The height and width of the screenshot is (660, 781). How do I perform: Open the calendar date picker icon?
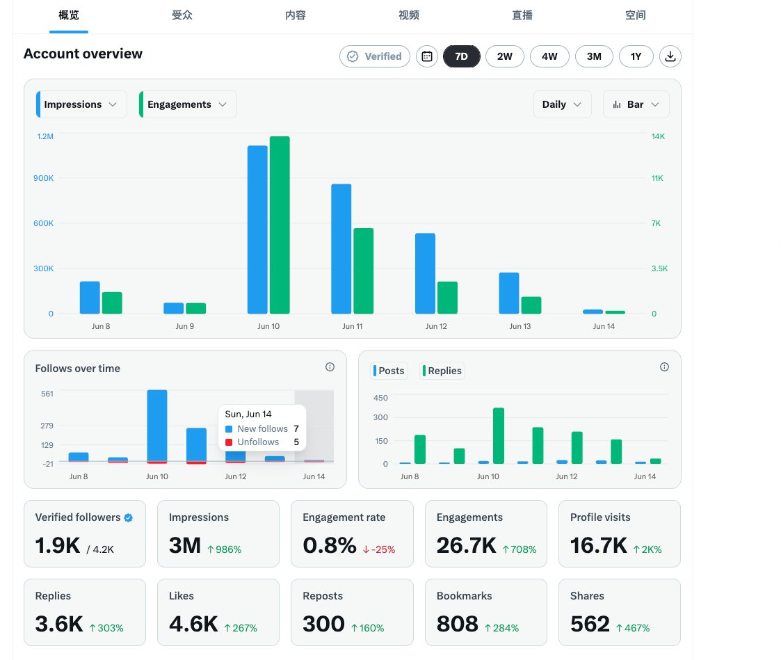click(427, 56)
